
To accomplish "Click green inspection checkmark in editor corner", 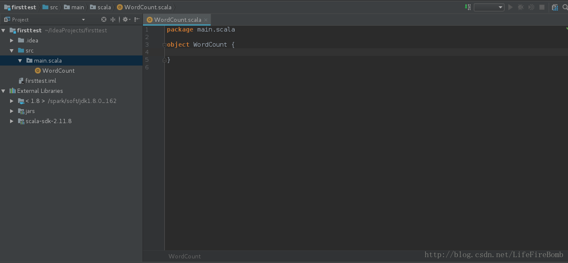I will (566, 29).
